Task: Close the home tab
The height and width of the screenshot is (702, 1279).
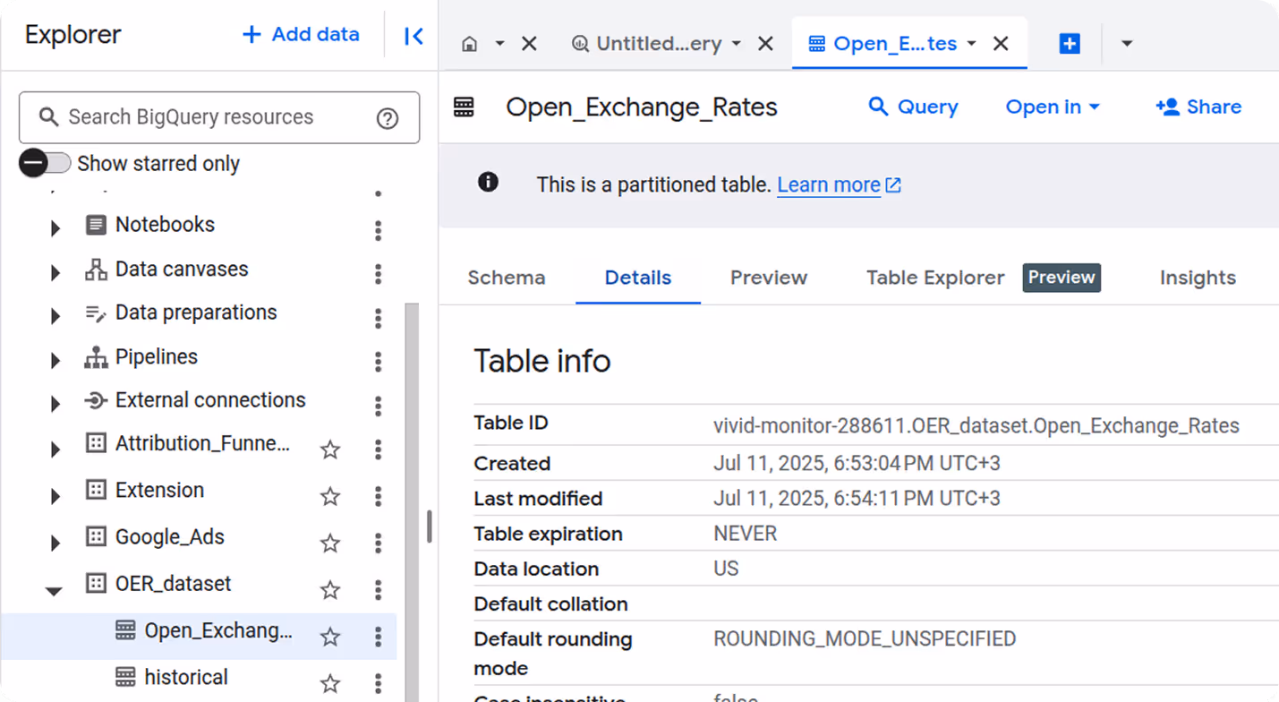Action: click(x=530, y=44)
